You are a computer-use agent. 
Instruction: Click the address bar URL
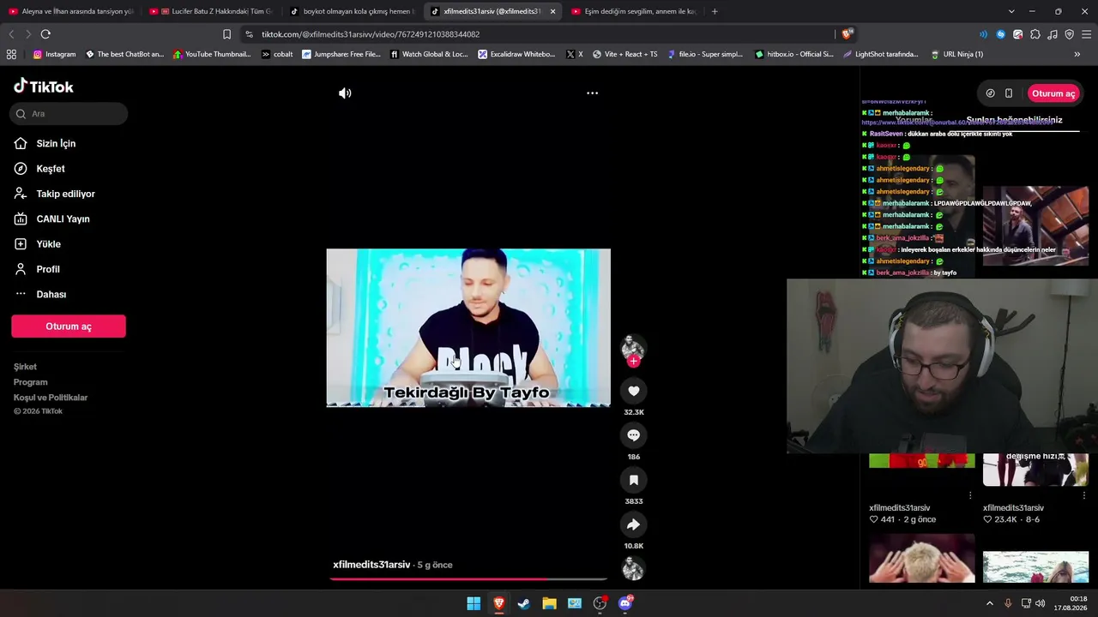click(x=371, y=34)
